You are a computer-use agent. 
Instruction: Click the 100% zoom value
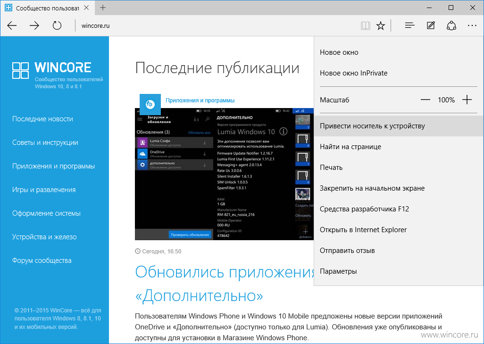[x=446, y=100]
